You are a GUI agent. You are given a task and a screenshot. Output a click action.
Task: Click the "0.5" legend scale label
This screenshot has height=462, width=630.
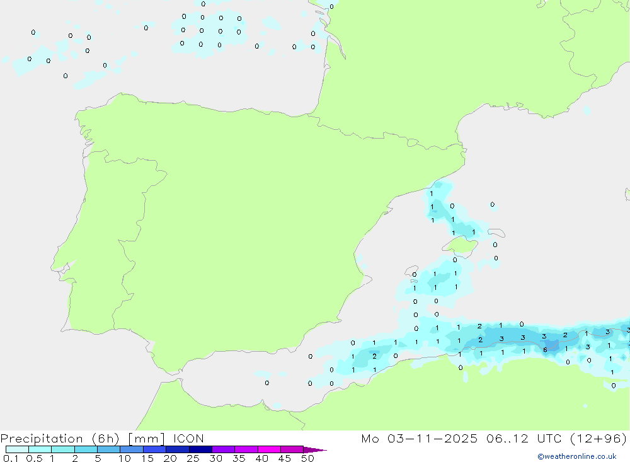tap(34, 458)
